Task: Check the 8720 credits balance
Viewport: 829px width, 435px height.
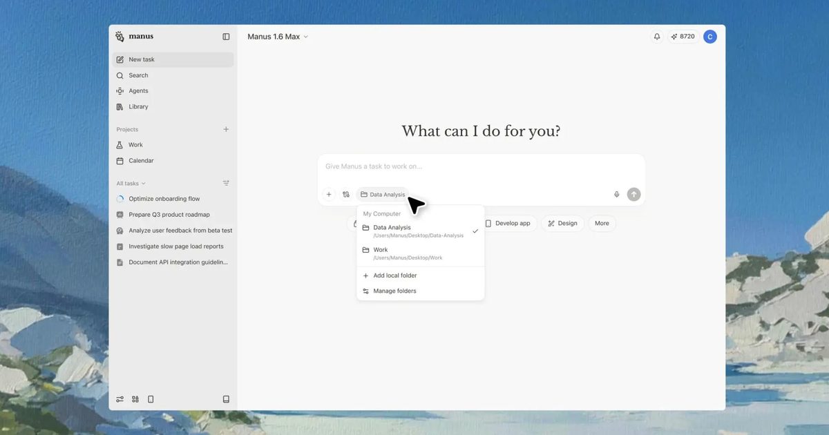Action: pos(683,36)
